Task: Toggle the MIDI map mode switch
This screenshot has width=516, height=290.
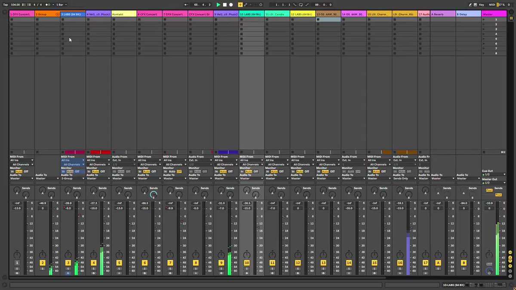Action: (x=492, y=5)
